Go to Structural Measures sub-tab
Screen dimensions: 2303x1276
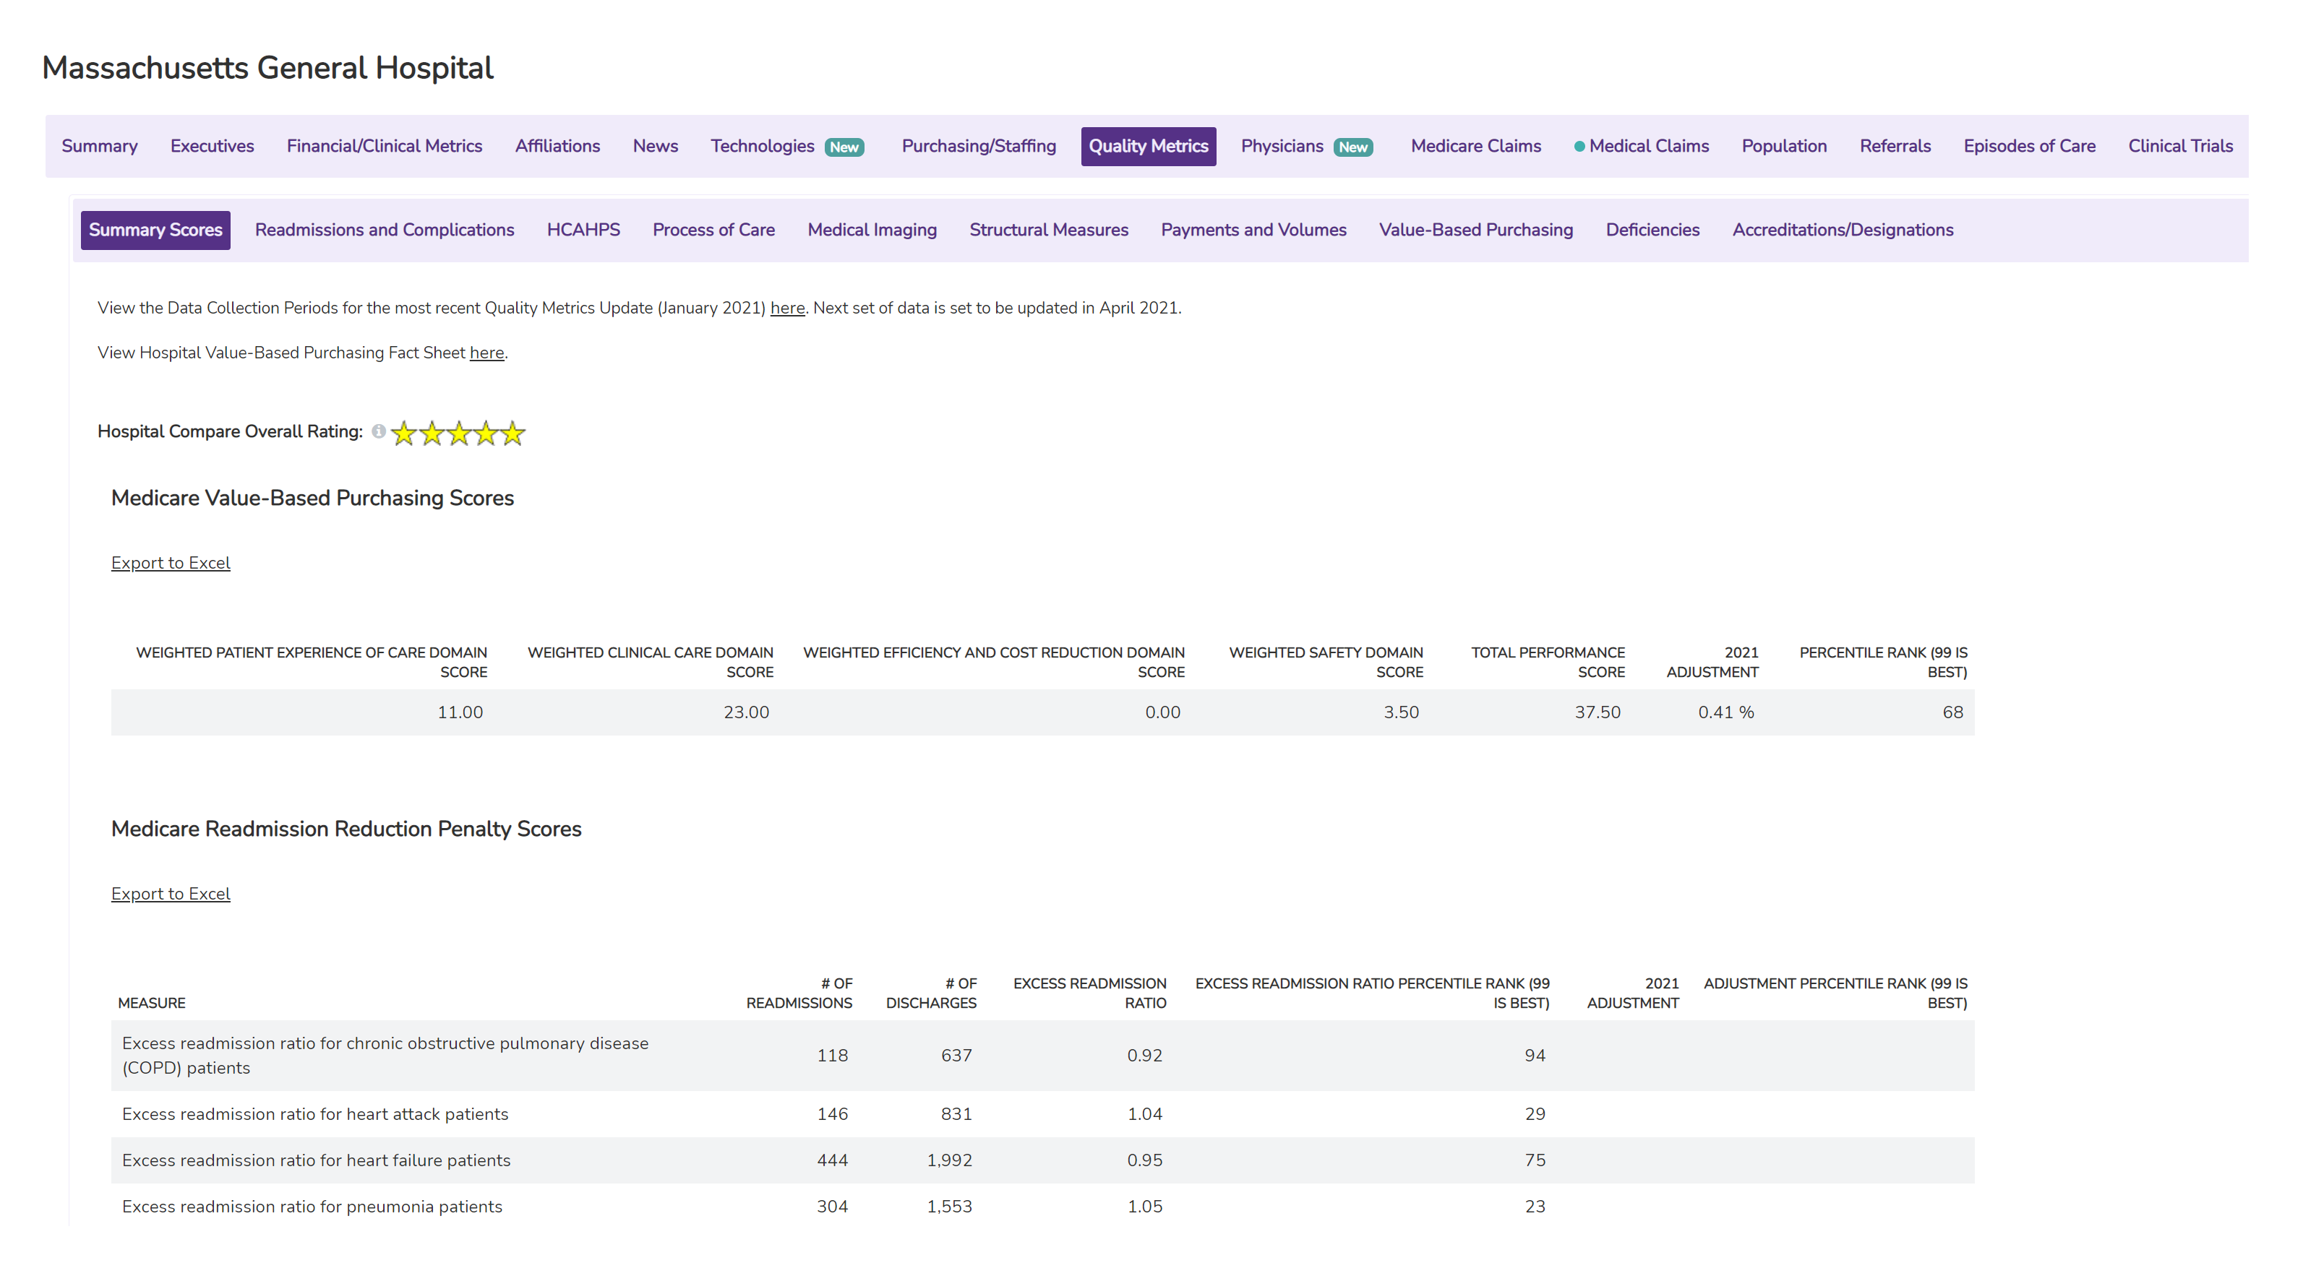(x=1049, y=230)
